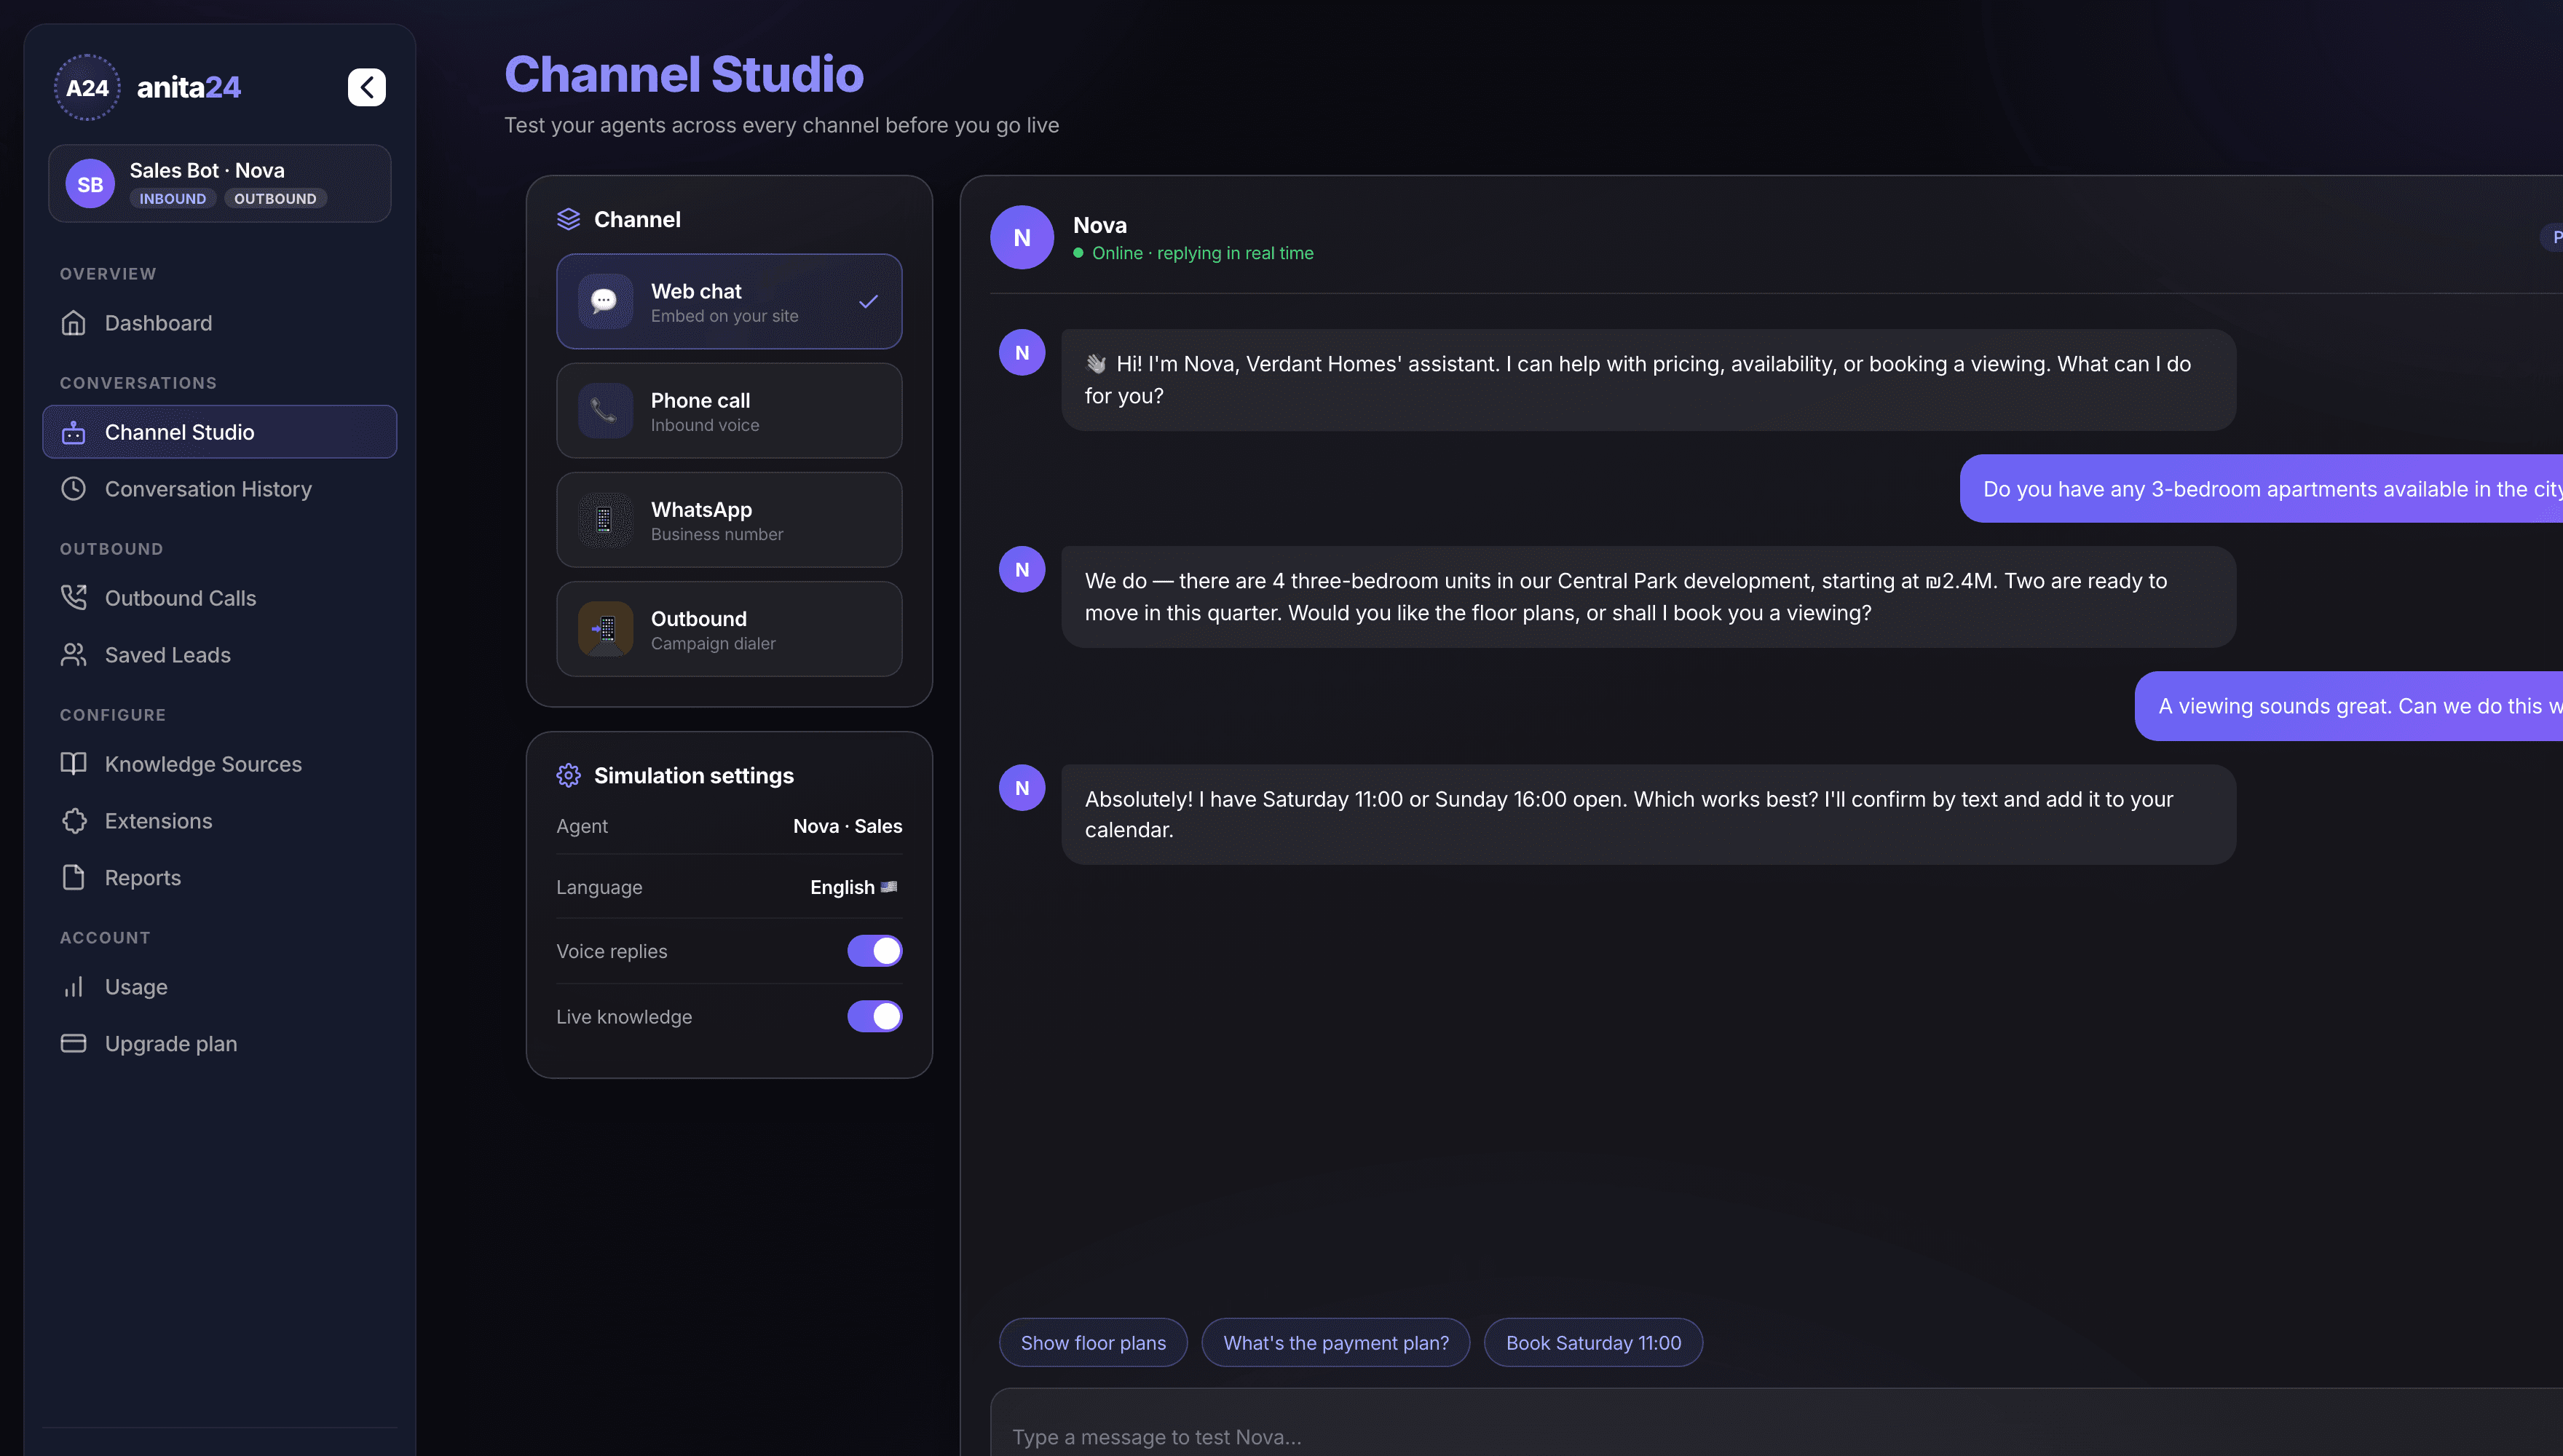The height and width of the screenshot is (1456, 2563).
Task: Toggle the Live knowledge switch
Action: (874, 1016)
